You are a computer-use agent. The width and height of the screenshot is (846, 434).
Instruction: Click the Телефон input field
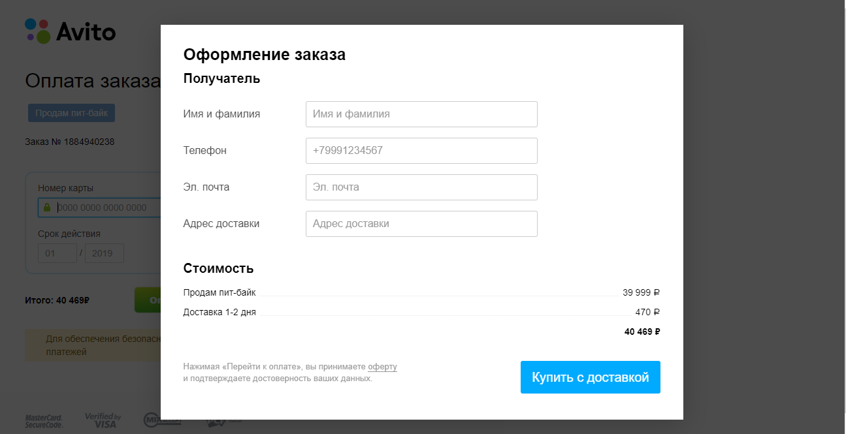pyautogui.click(x=421, y=151)
